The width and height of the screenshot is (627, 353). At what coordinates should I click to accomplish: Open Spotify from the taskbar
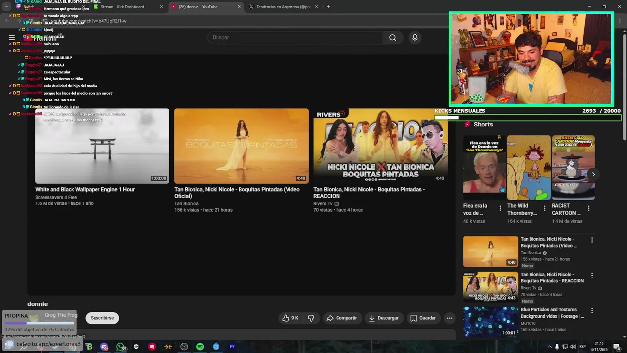(200, 347)
